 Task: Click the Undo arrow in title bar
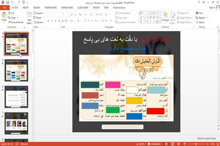pyautogui.click(x=12, y=2)
